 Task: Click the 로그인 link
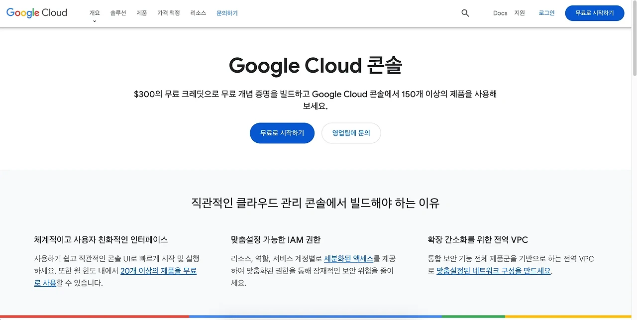tap(546, 13)
